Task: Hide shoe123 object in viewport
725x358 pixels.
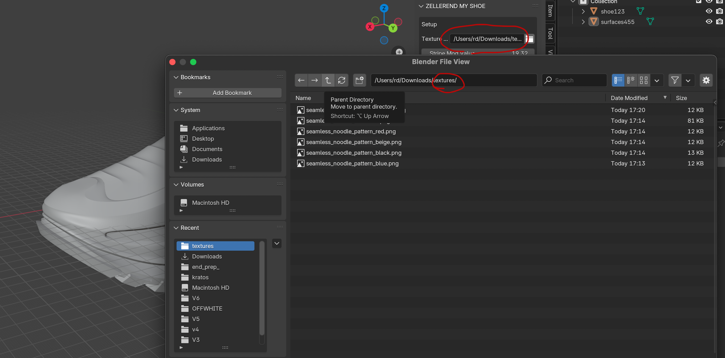Action: (709, 11)
